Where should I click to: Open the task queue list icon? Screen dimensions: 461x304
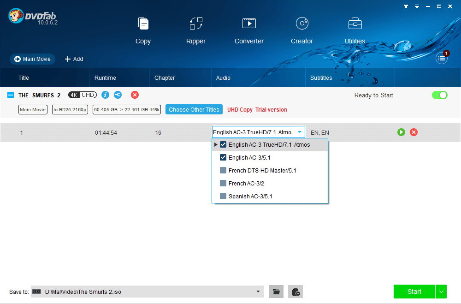tap(442, 58)
